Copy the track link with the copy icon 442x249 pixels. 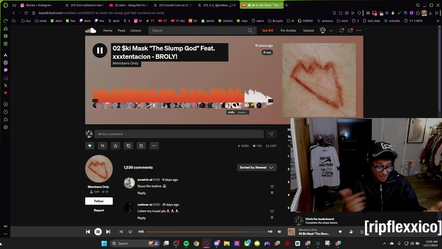[x=128, y=146]
